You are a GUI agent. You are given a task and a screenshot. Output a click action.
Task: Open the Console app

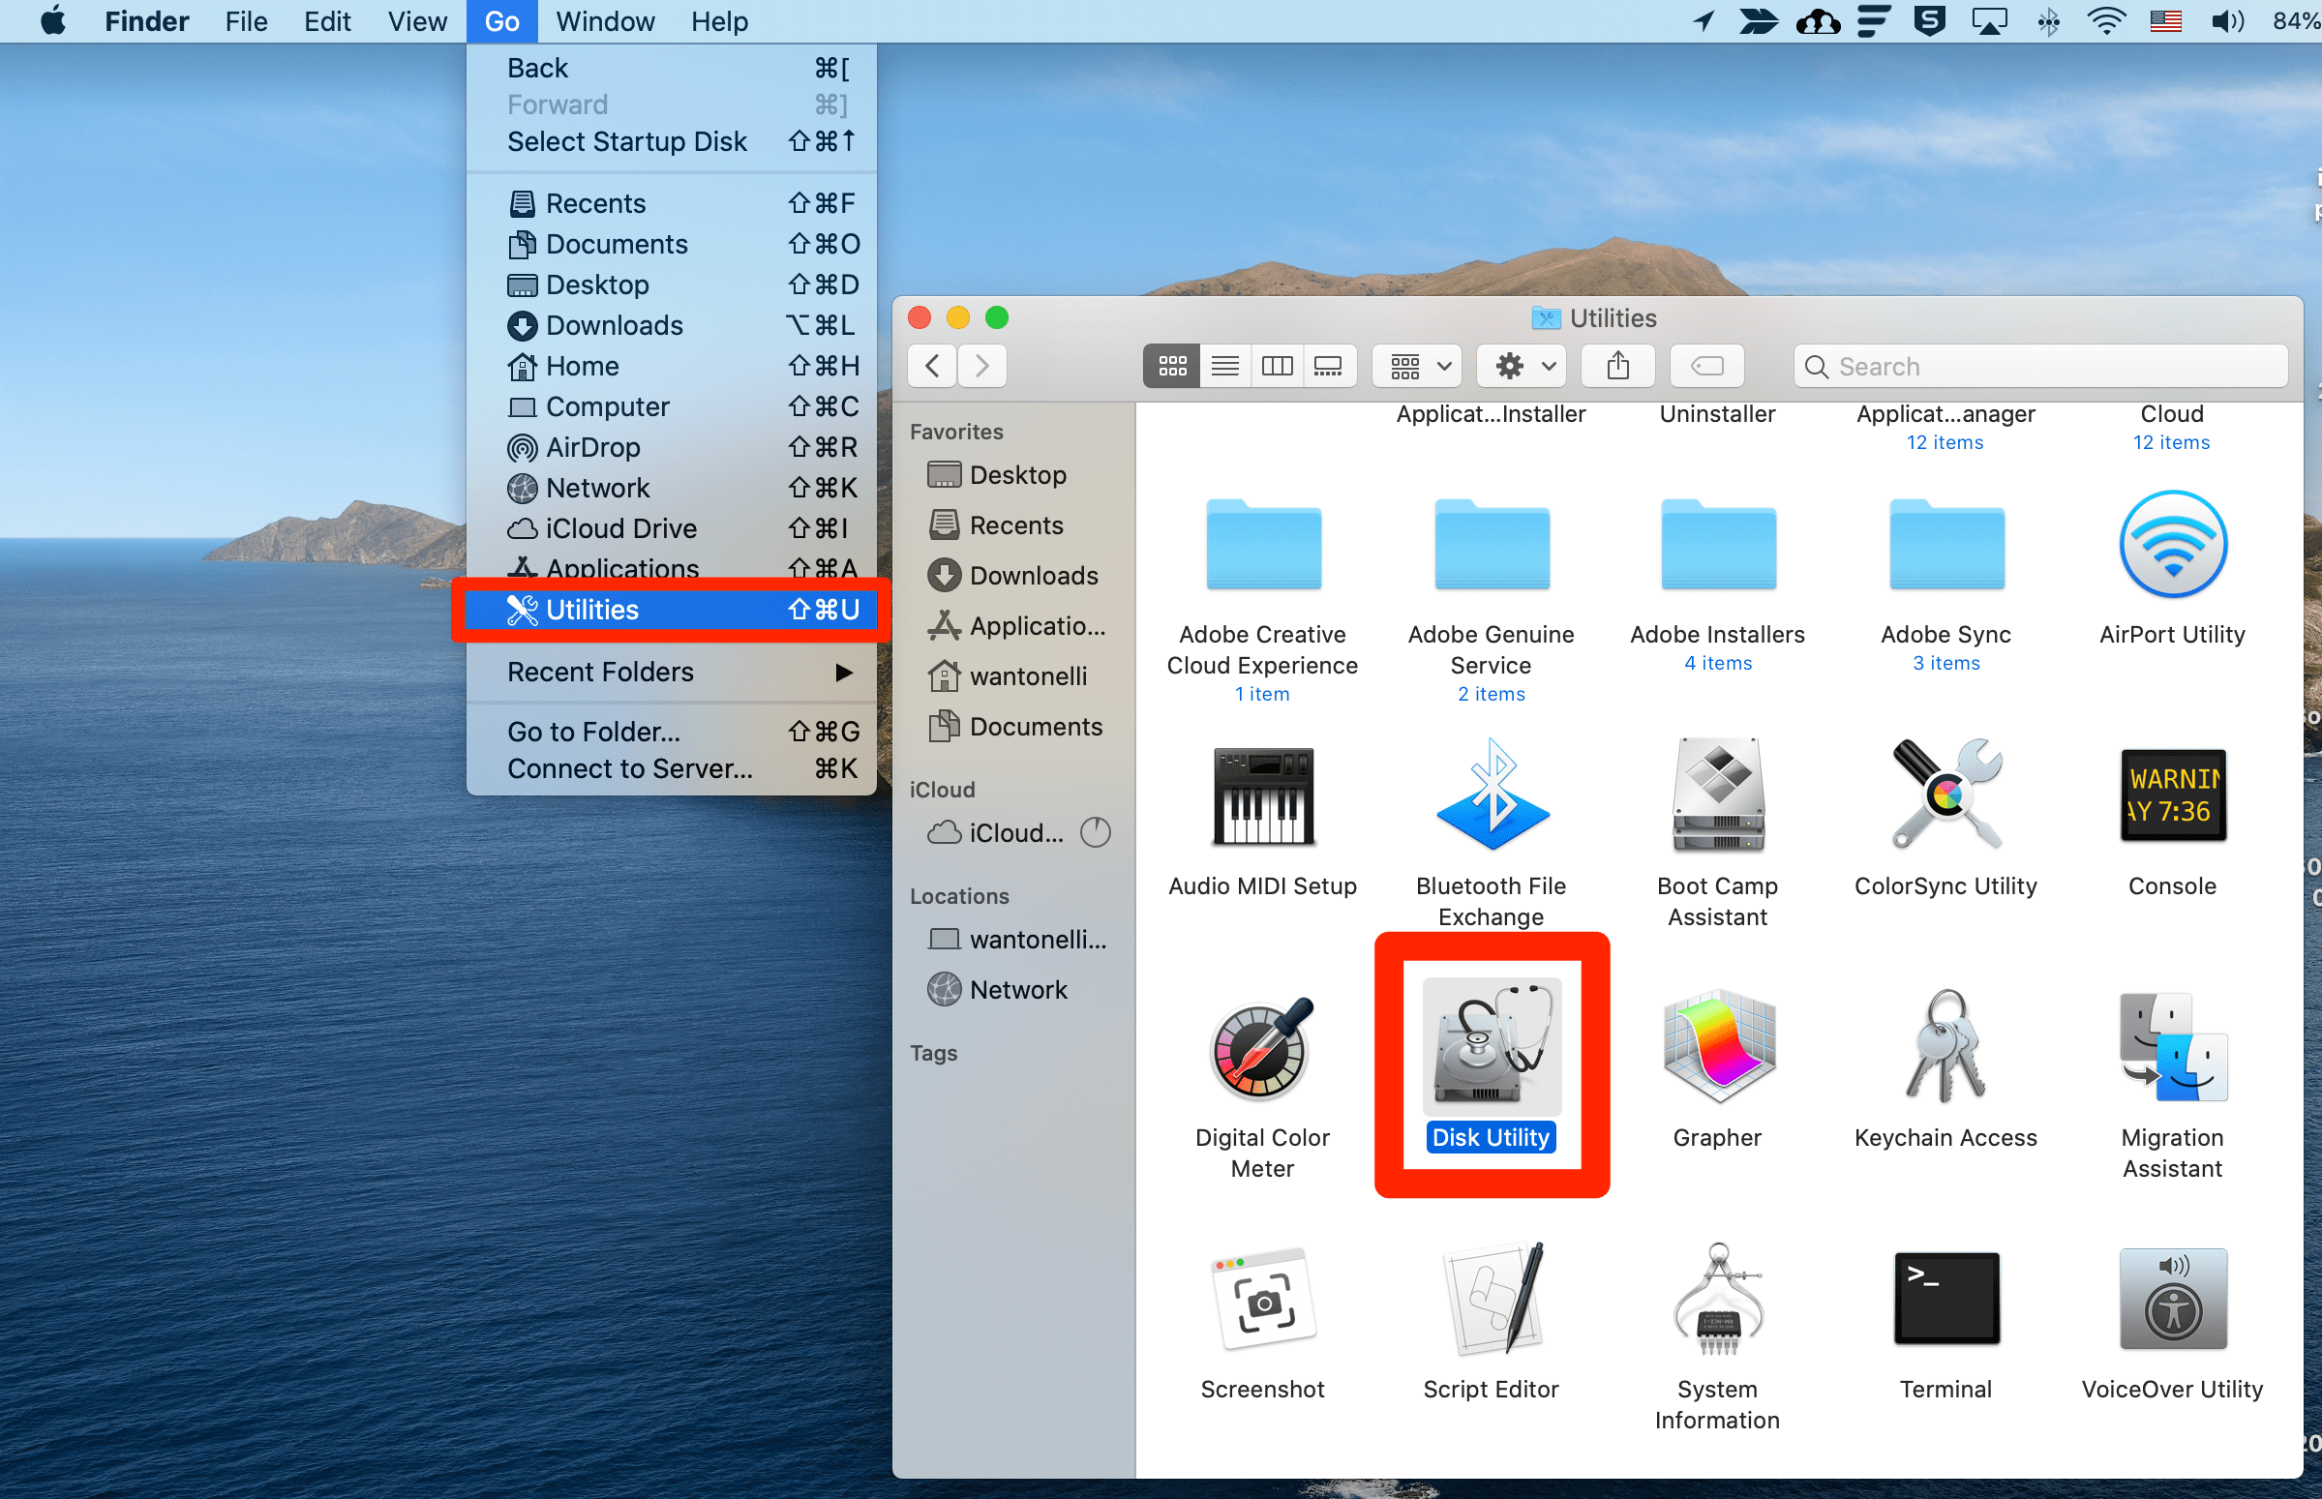2172,796
